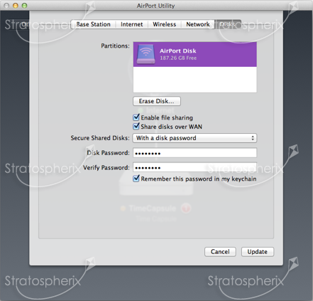313x301 pixels.
Task: Click the dropdown arrows beside With a disk password
Action: tap(253, 138)
